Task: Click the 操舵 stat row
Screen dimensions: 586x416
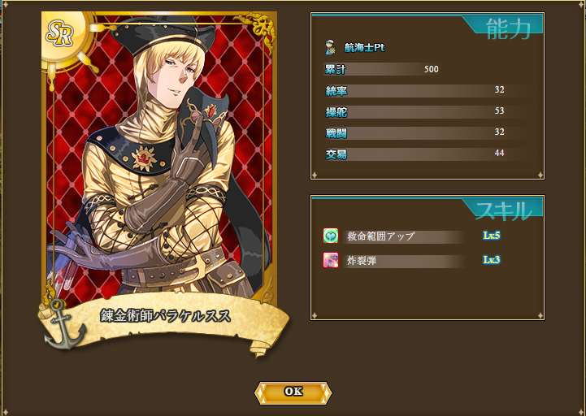Action: [x=427, y=111]
